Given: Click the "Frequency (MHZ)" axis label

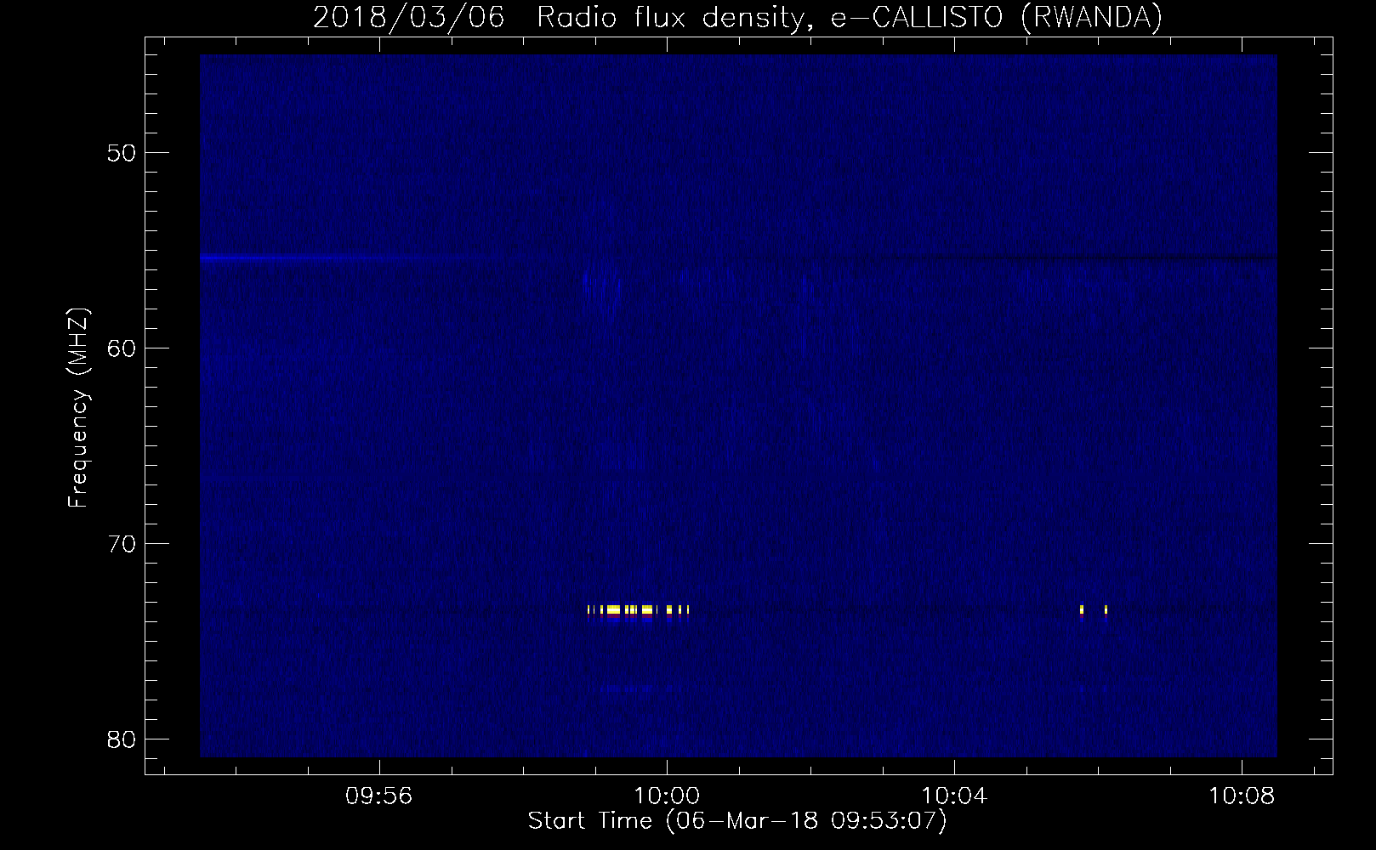Looking at the screenshot, I should tap(78, 408).
